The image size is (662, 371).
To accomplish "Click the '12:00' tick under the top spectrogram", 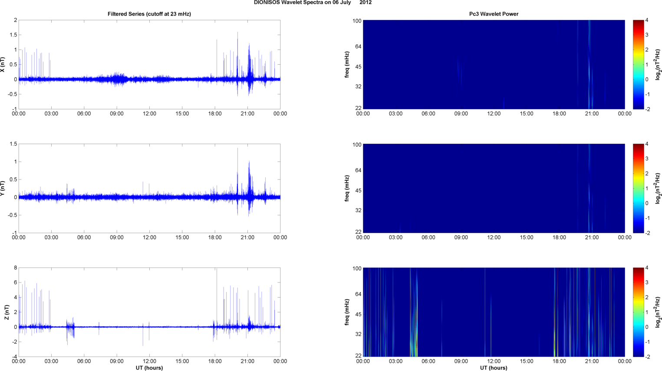I will pos(494,114).
